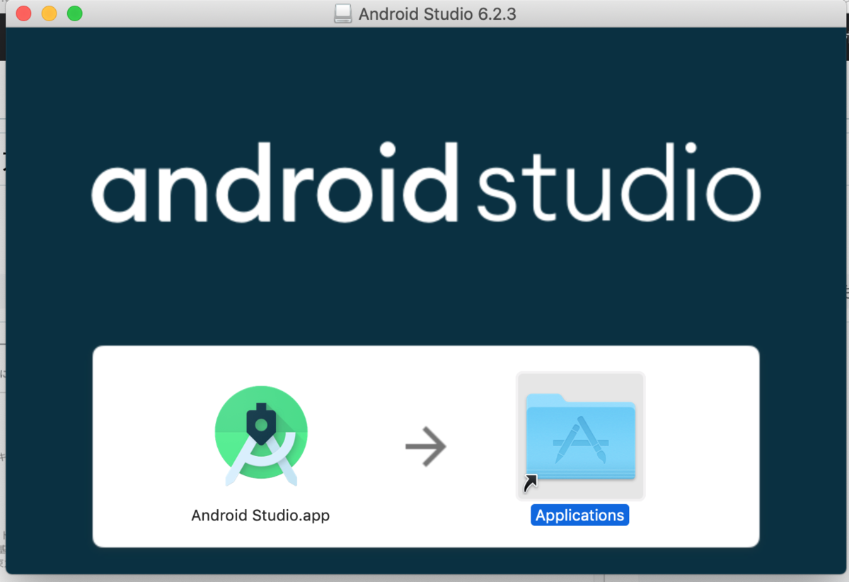Viewport: 849px width, 582px height.
Task: Click the Android Studio 6.2.3 window title
Action: pyautogui.click(x=437, y=13)
